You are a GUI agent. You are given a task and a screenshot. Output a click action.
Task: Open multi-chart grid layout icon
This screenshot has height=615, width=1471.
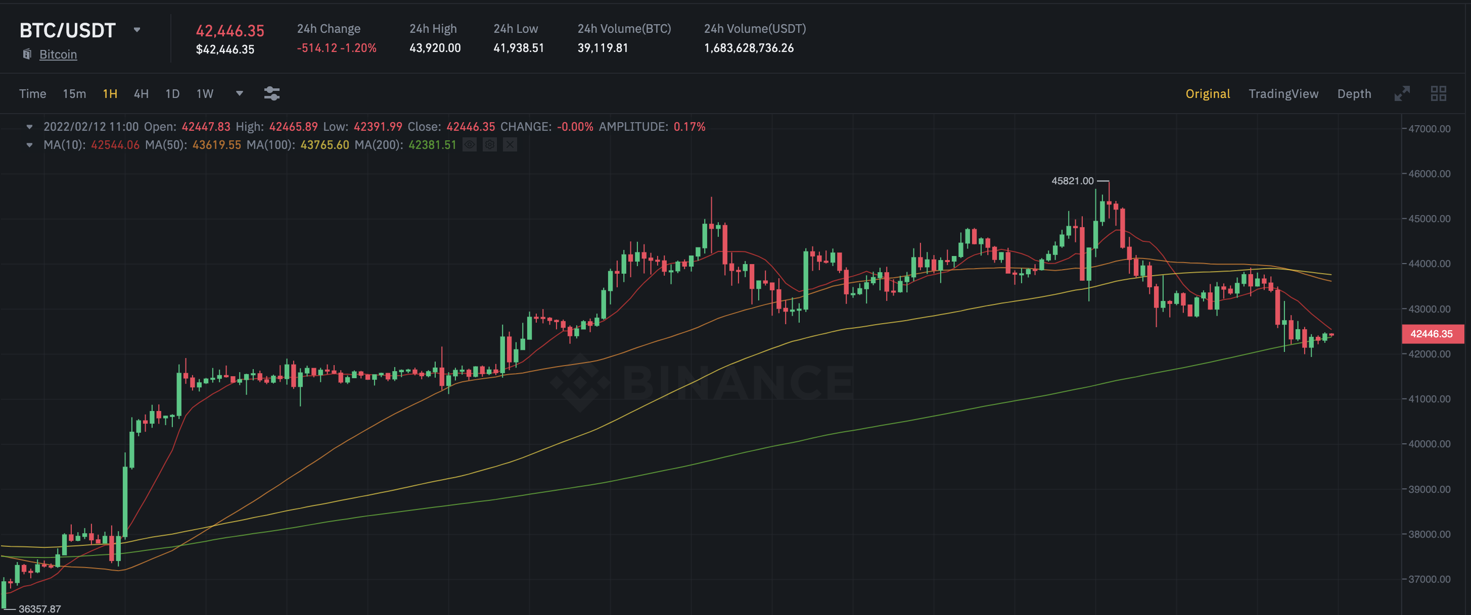[x=1438, y=93]
